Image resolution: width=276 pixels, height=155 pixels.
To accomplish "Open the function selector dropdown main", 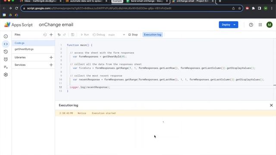I will [x=116, y=35].
